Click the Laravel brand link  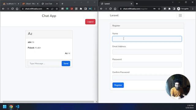pyautogui.click(x=114, y=15)
